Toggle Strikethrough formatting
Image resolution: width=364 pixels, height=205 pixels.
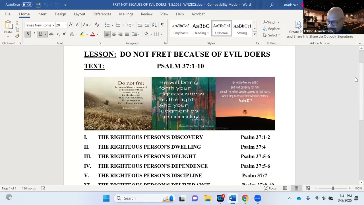click(51, 34)
